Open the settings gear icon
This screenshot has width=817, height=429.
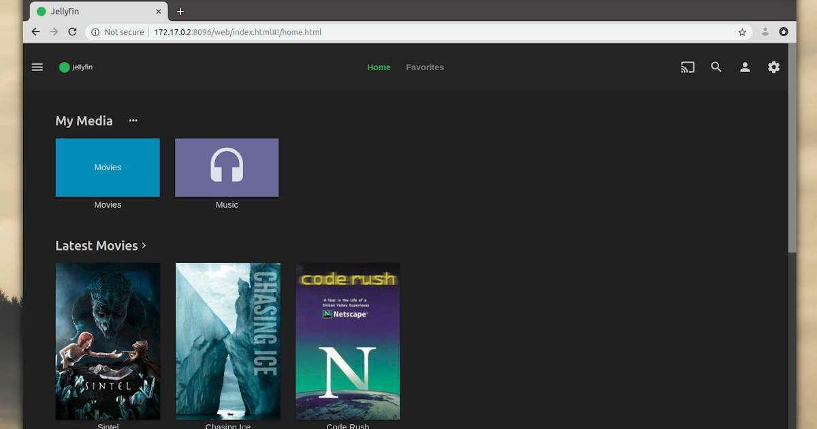click(x=773, y=67)
